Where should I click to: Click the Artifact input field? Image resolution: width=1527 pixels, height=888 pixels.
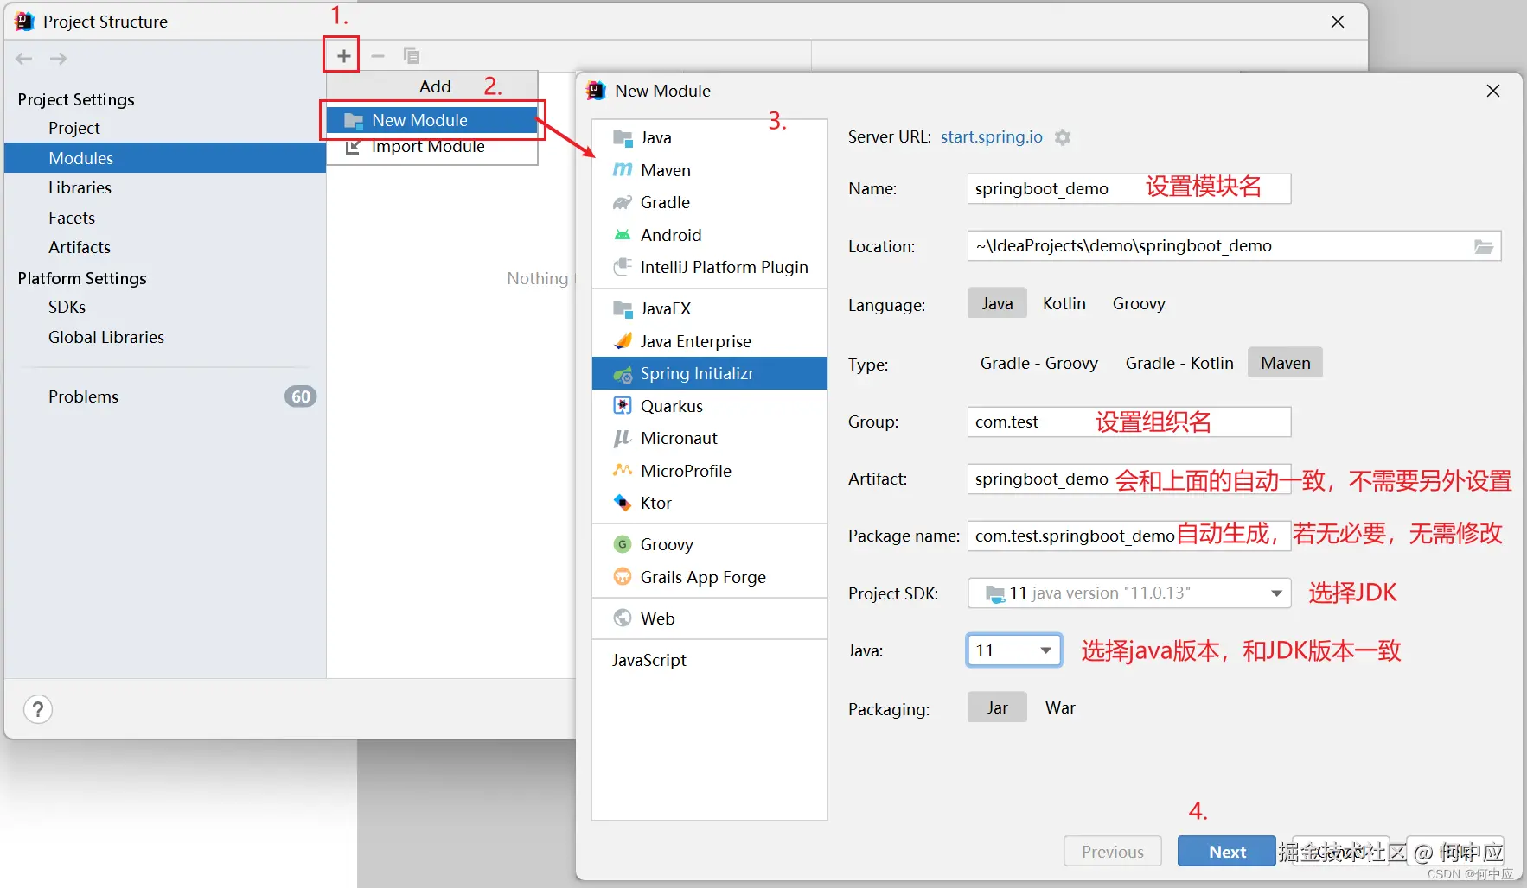[1129, 479]
